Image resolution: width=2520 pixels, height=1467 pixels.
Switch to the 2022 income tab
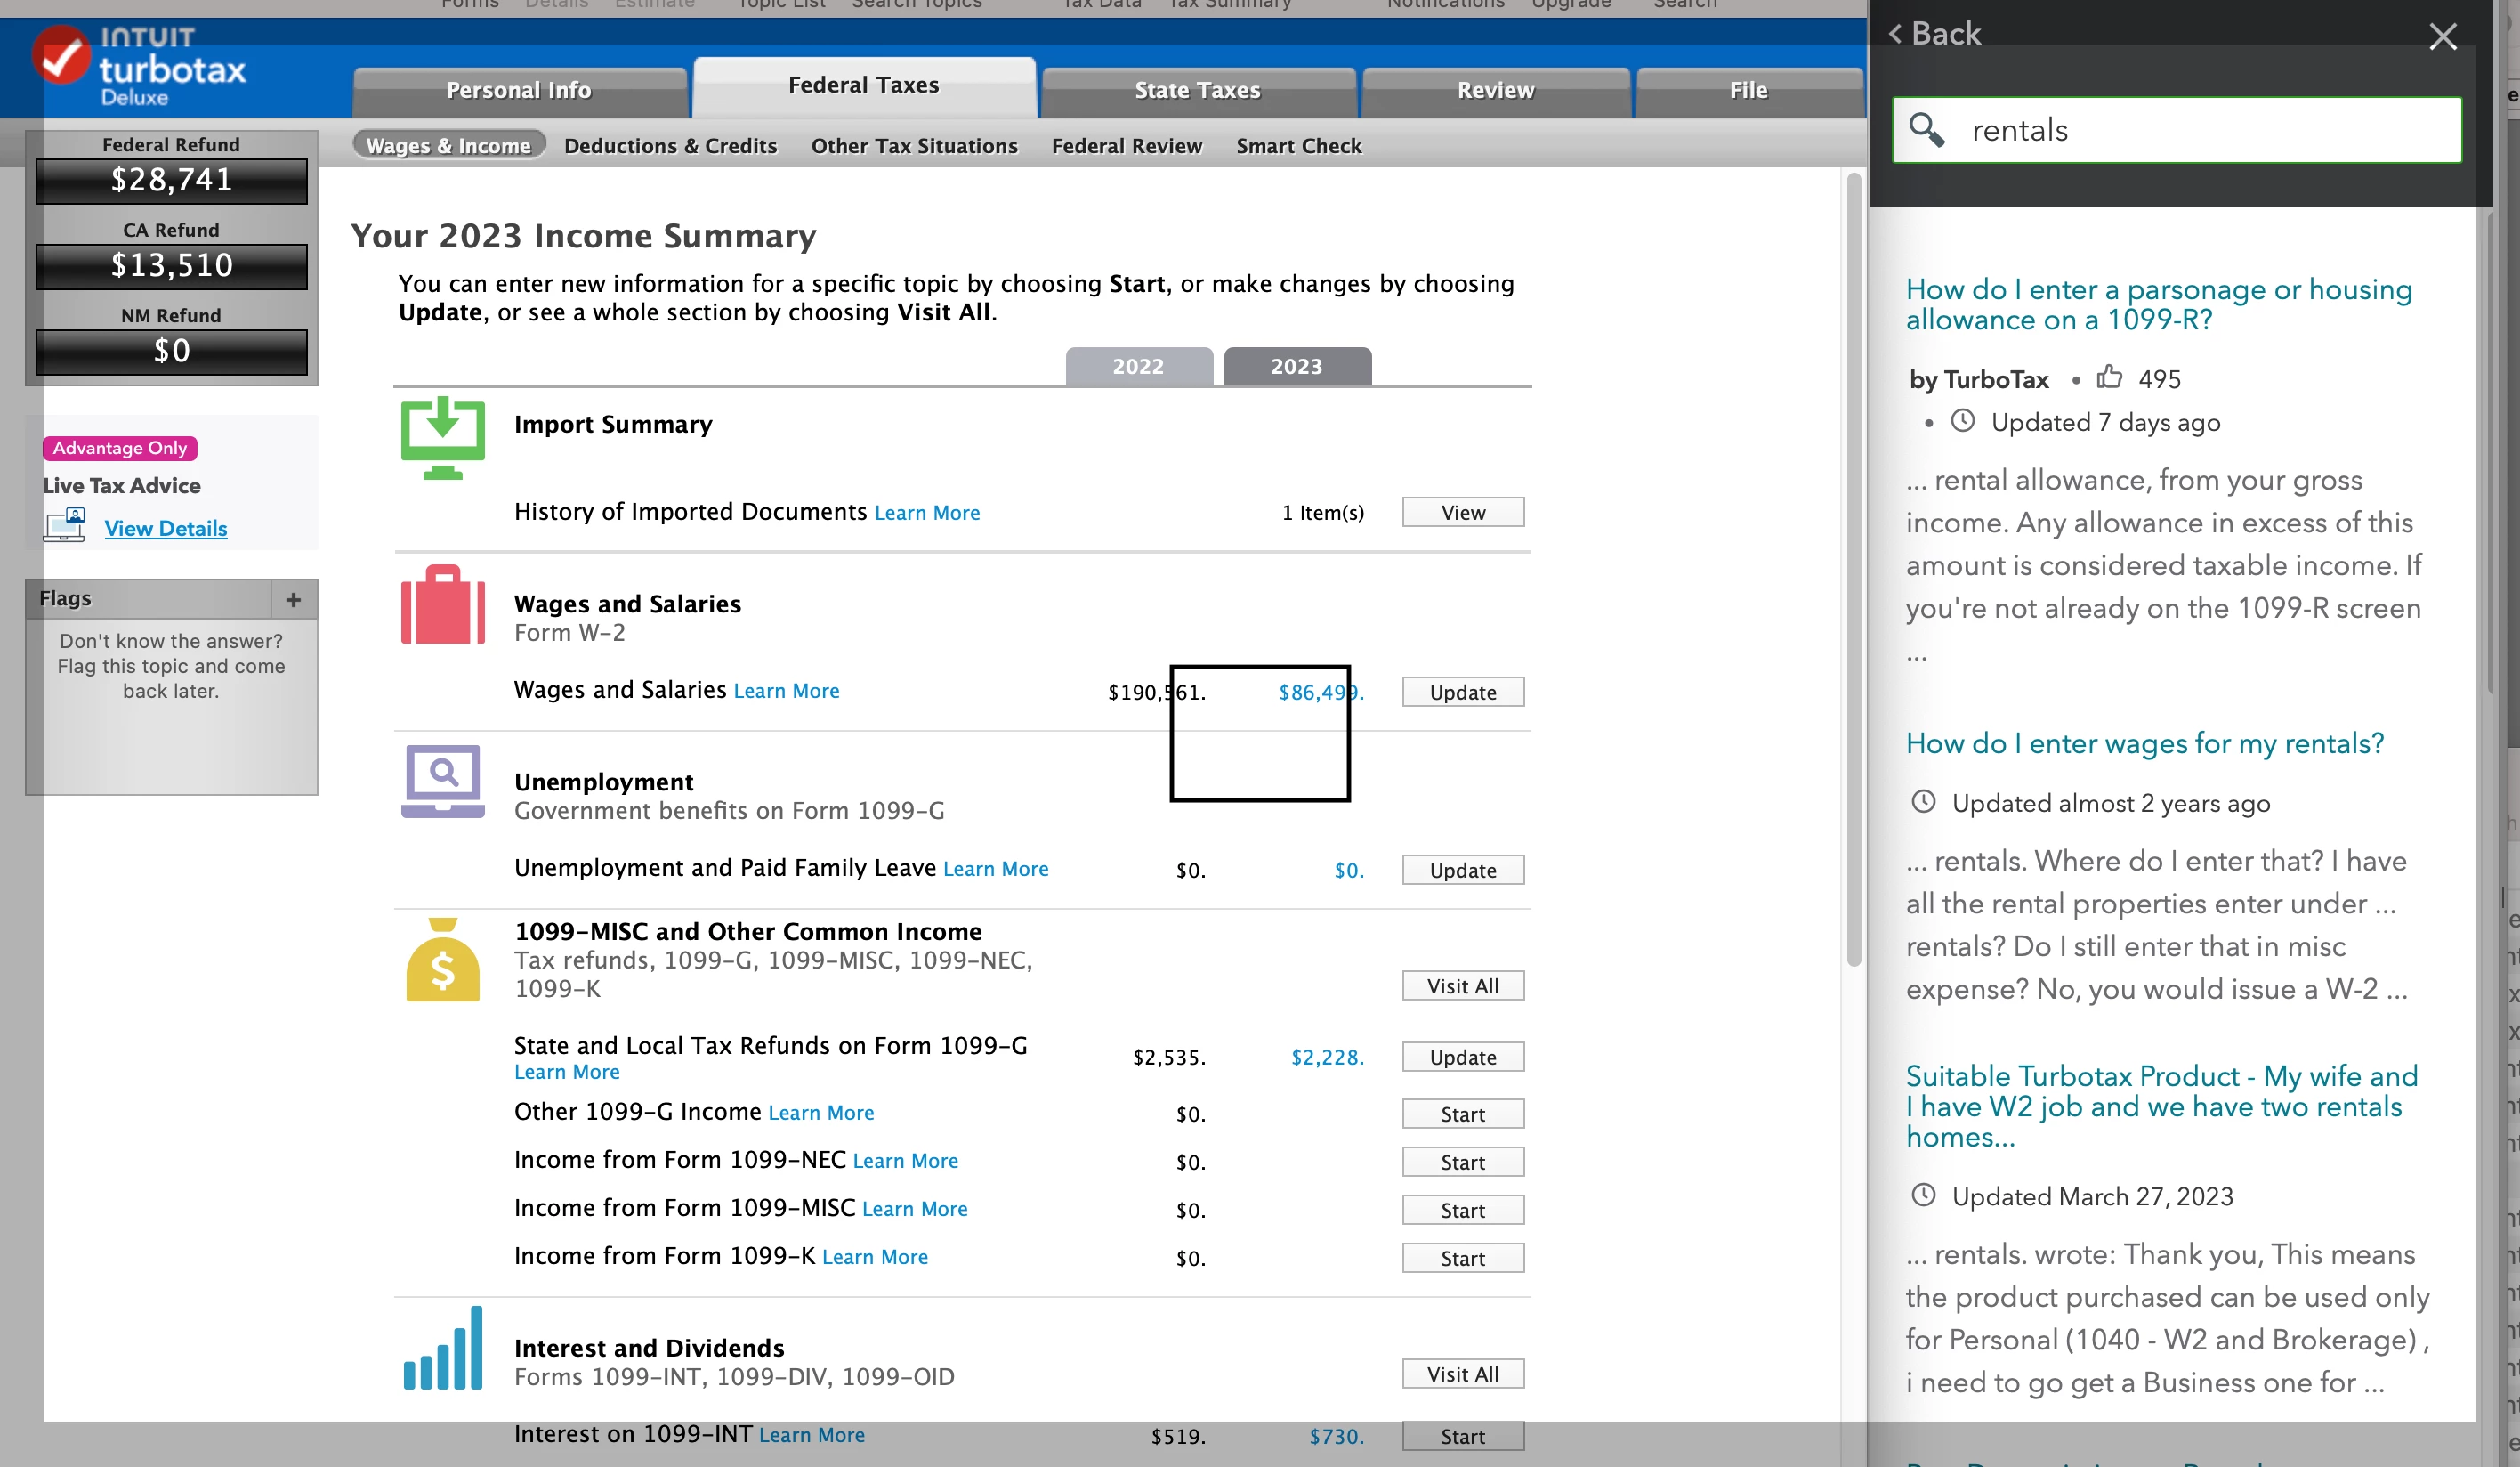1138,366
